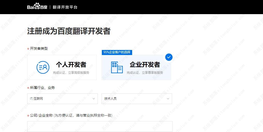
Task: Click the chevron arrow of IT/互联网 dropdown
Action: pyautogui.click(x=94, y=99)
